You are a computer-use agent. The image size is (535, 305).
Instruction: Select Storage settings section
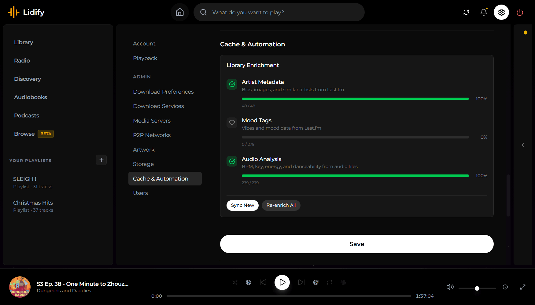pos(143,164)
